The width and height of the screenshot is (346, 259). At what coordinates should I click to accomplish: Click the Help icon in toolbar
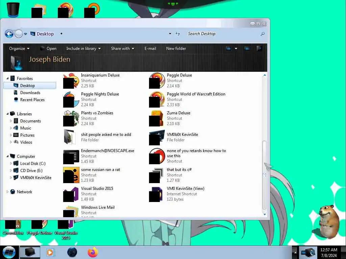pos(259,49)
